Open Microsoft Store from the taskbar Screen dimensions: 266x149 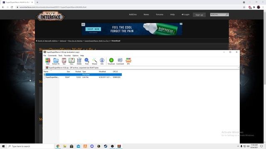71,146
